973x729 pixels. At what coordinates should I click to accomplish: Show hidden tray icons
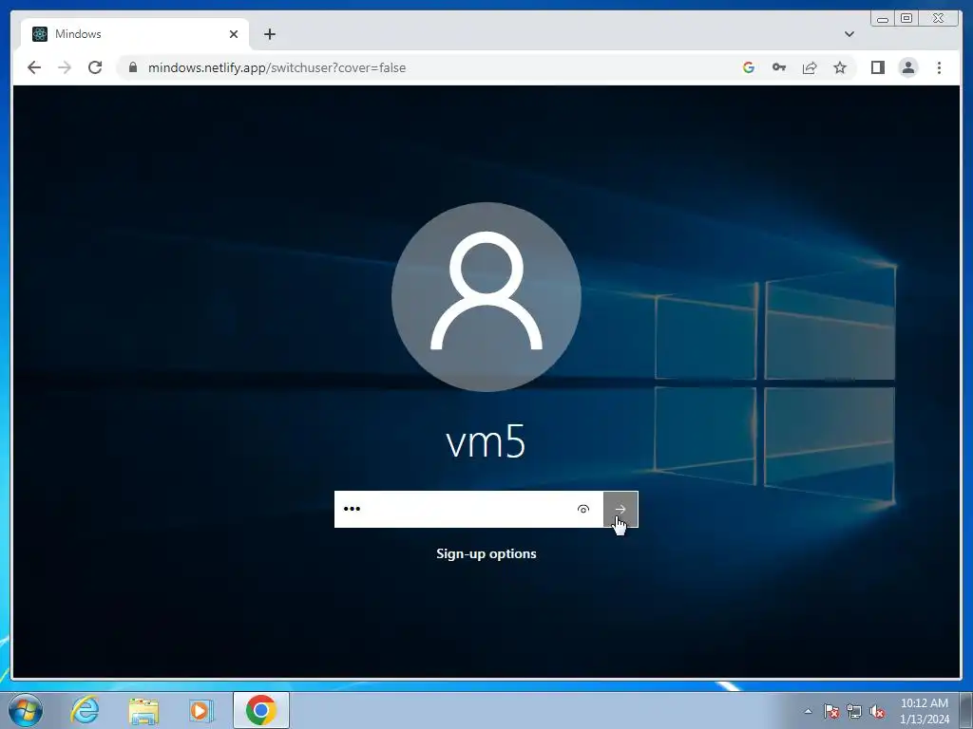coord(808,711)
